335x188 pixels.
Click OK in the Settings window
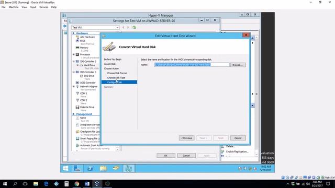pyautogui.click(x=166, y=156)
